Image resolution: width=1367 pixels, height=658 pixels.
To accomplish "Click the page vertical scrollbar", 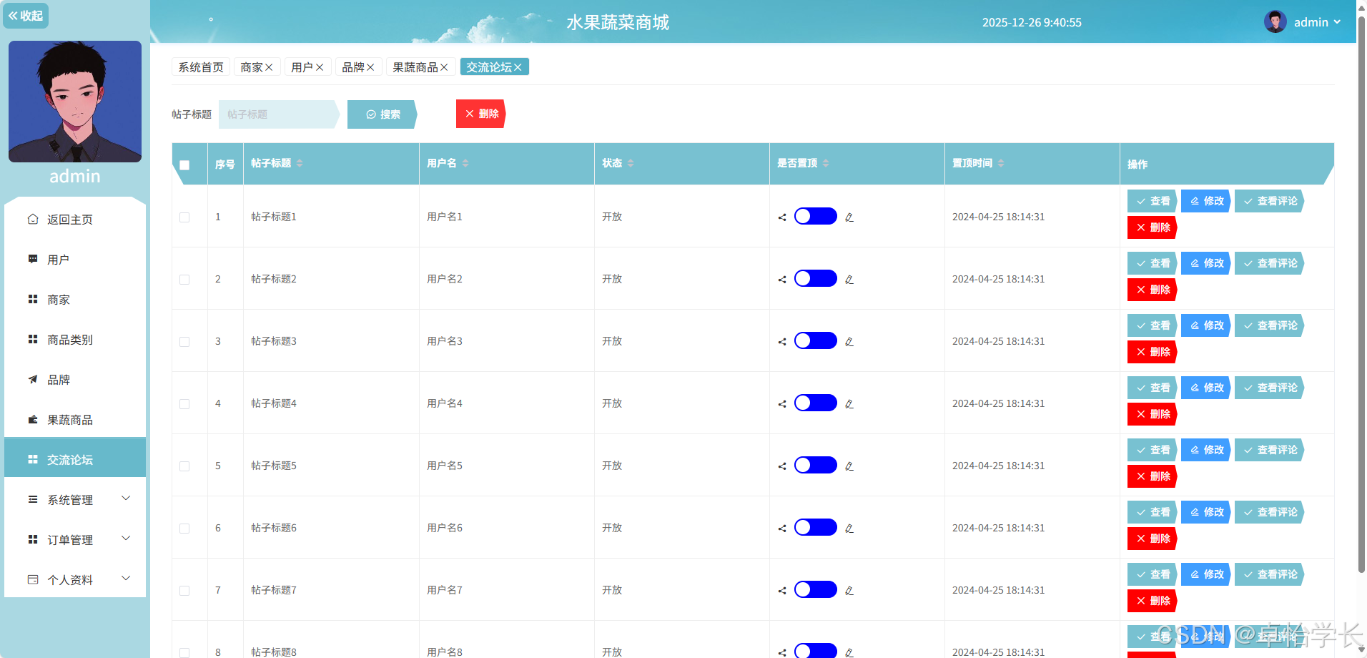I will (1361, 295).
